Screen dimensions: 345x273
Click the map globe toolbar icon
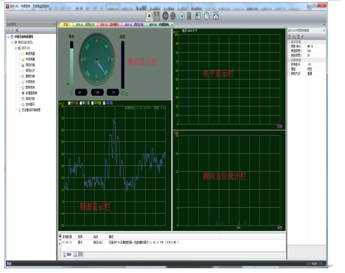click(207, 16)
